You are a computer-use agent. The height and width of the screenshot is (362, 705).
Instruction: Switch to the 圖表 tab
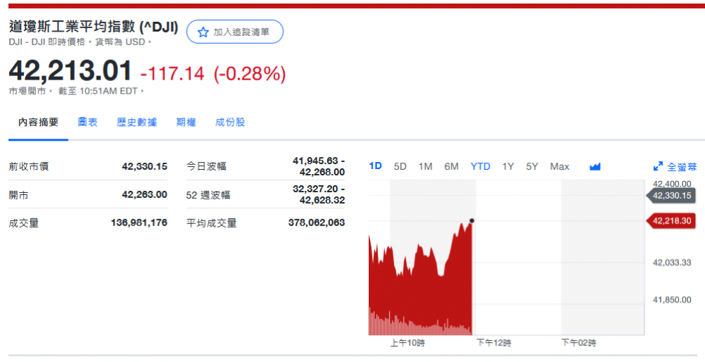click(87, 122)
